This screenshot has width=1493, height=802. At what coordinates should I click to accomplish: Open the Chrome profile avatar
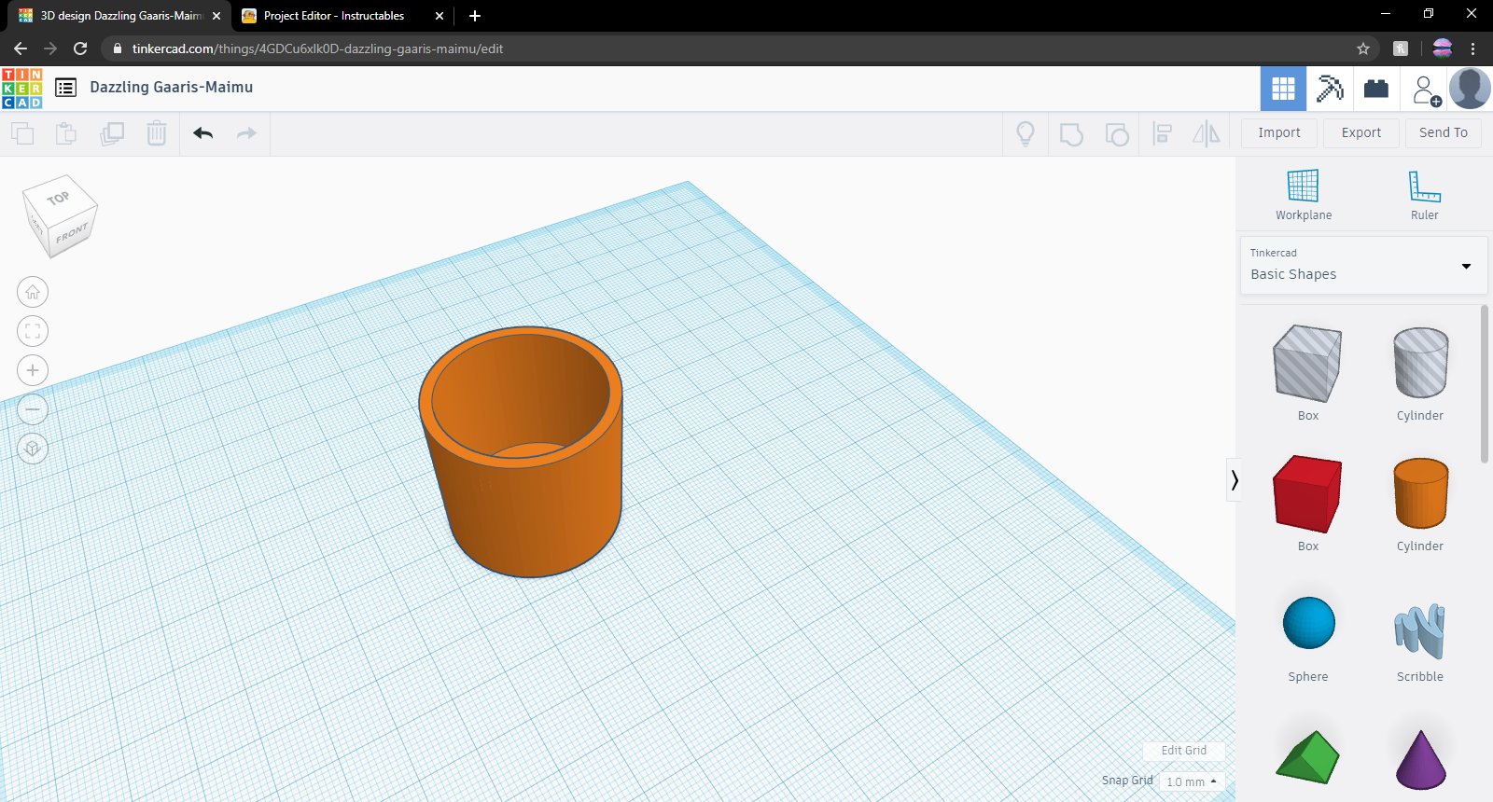pyautogui.click(x=1443, y=48)
